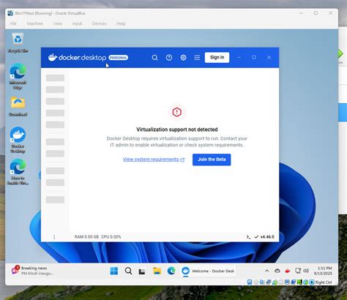Open the Machine menu in VirtualBox
The height and width of the screenshot is (300, 347).
(x=35, y=23)
